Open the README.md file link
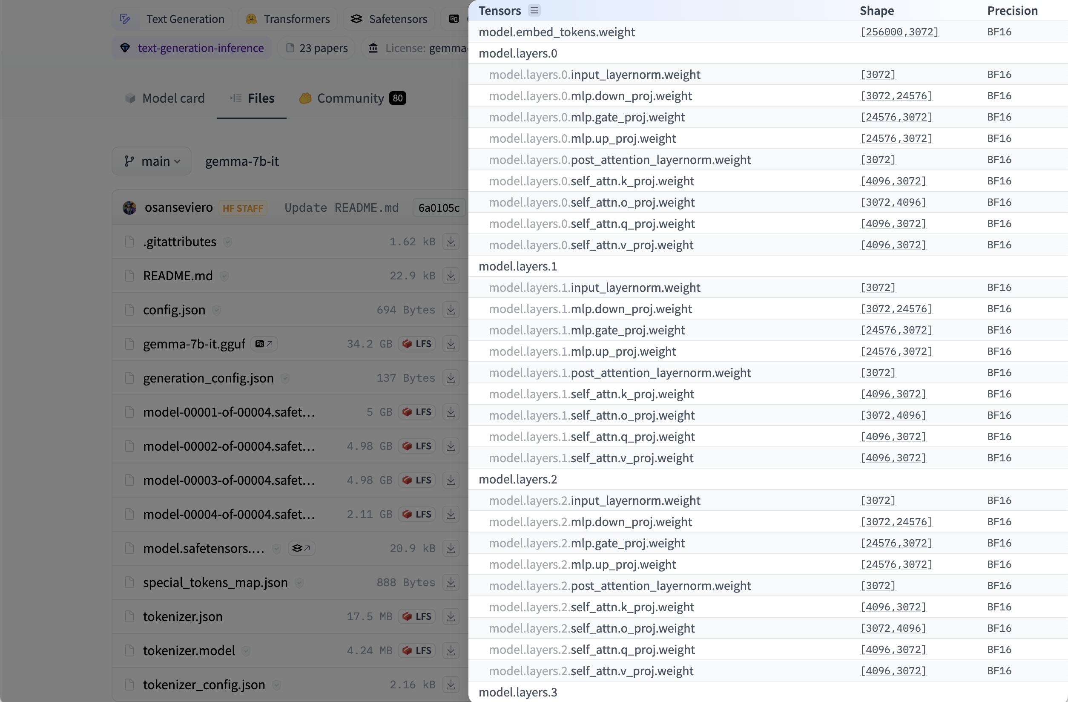1068x702 pixels. (x=178, y=276)
